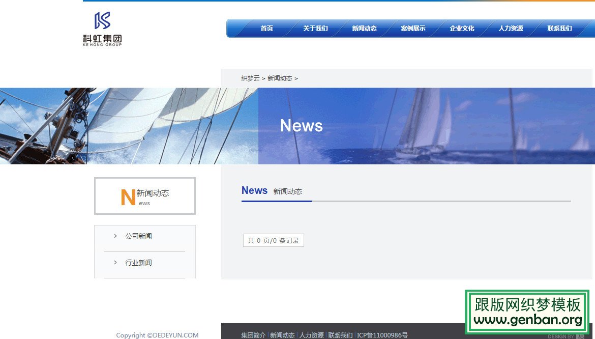Click the 集团简介 footer link

(x=253, y=335)
